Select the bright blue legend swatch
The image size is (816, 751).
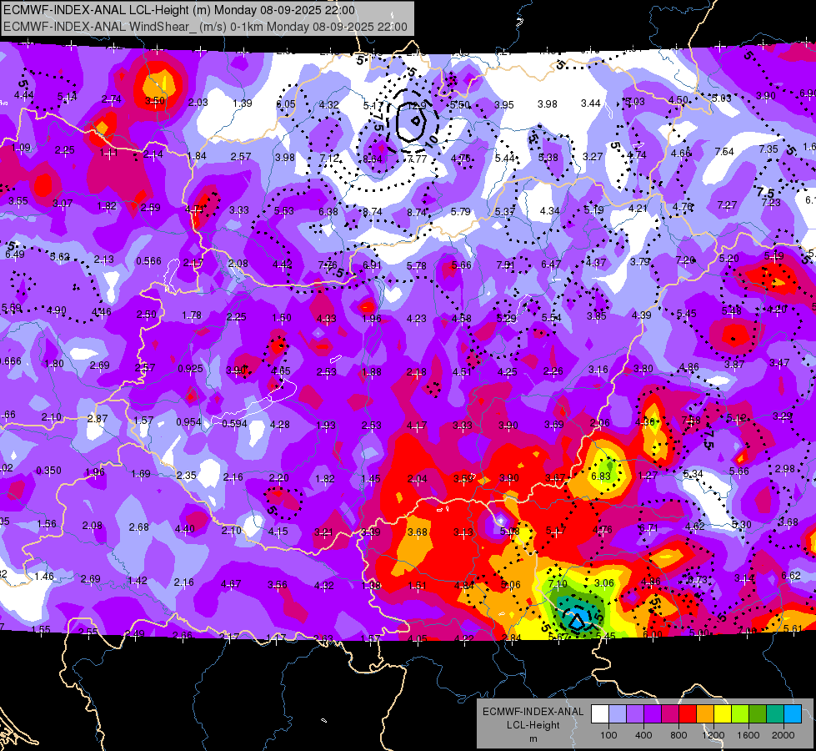pos(793,714)
